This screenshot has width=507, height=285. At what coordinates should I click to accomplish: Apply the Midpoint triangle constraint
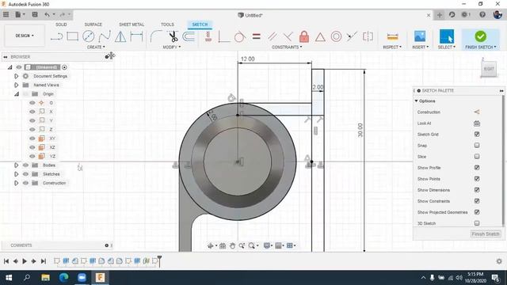click(320, 37)
